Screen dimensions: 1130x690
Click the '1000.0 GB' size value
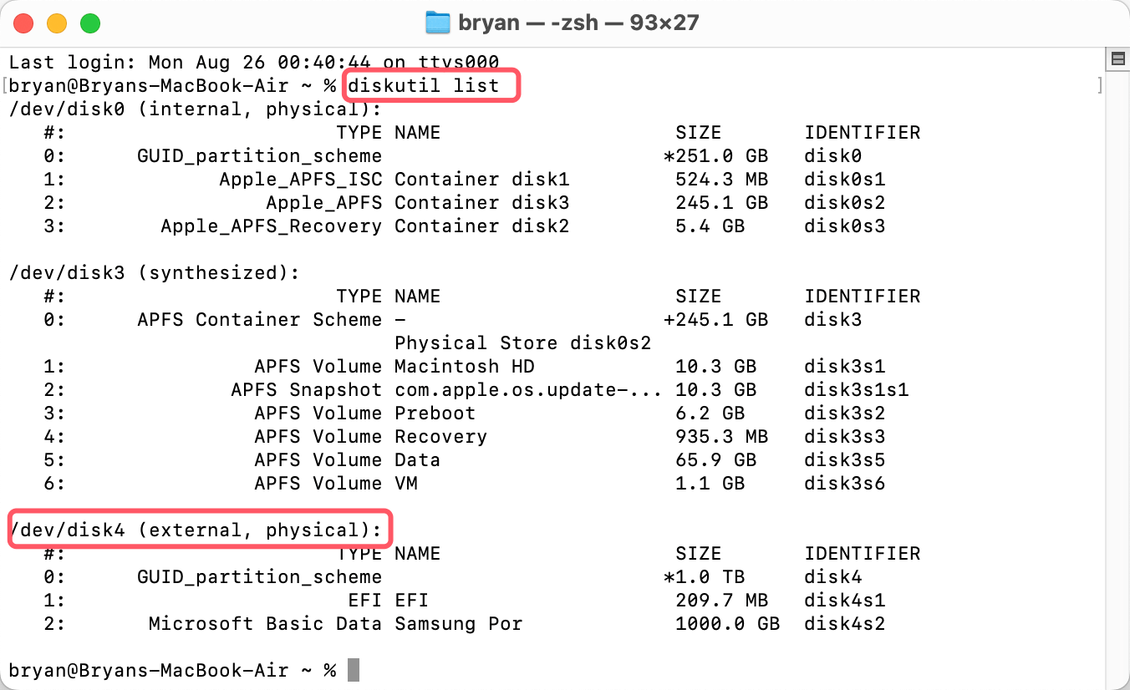pos(727,623)
